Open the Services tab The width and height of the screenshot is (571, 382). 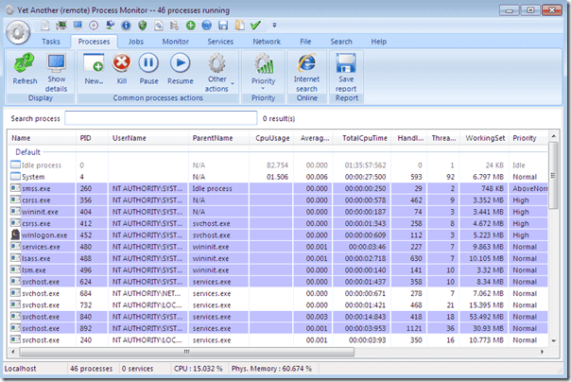[x=220, y=42]
